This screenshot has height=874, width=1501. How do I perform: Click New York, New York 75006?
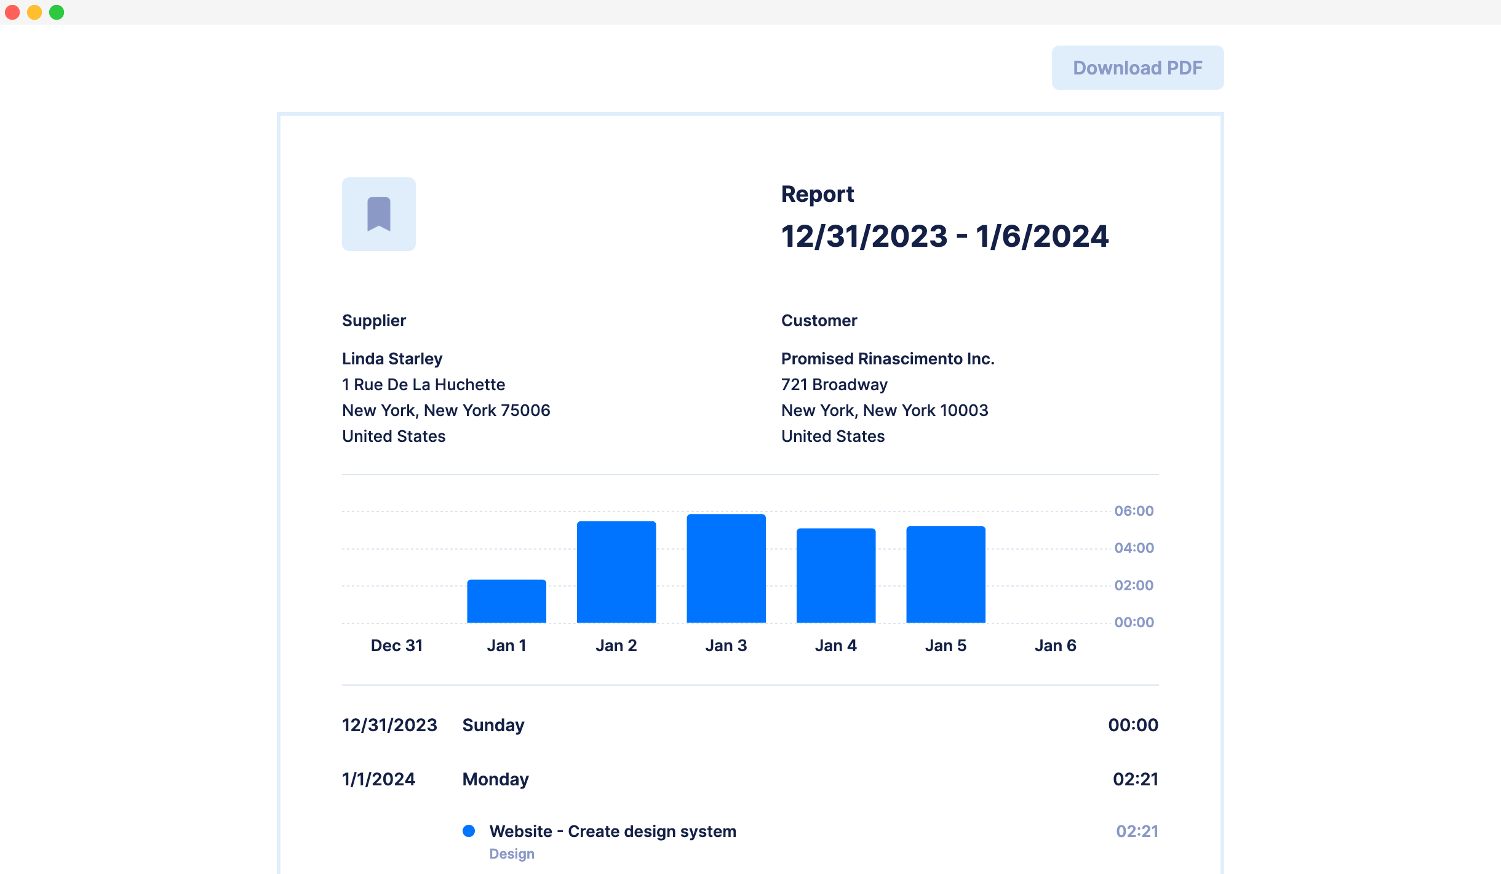coord(446,411)
